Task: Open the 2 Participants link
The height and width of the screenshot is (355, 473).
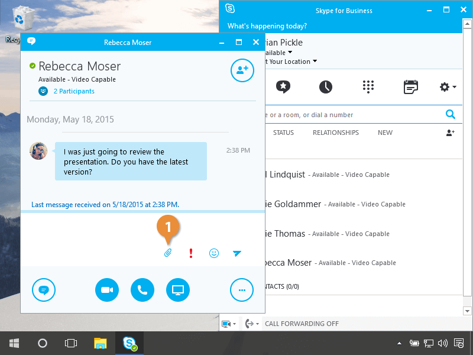Action: click(73, 91)
